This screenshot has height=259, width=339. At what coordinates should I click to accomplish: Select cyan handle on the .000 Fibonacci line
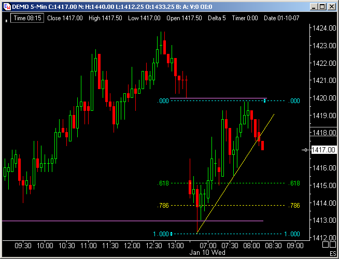coord(265,100)
